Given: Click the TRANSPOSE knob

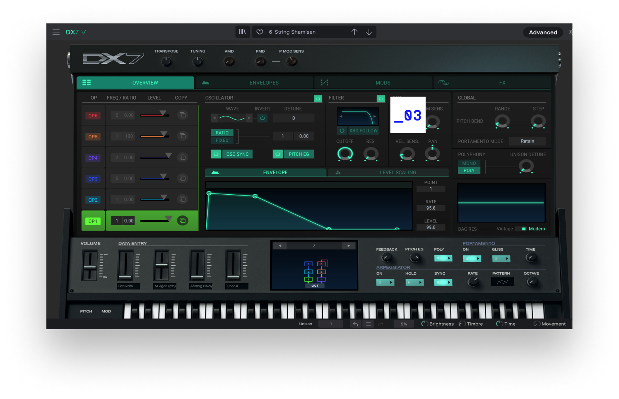Looking at the screenshot, I should click(x=166, y=61).
